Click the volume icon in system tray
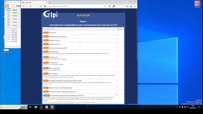Screen dimensions: 203x114 pyautogui.click(x=187, y=107)
